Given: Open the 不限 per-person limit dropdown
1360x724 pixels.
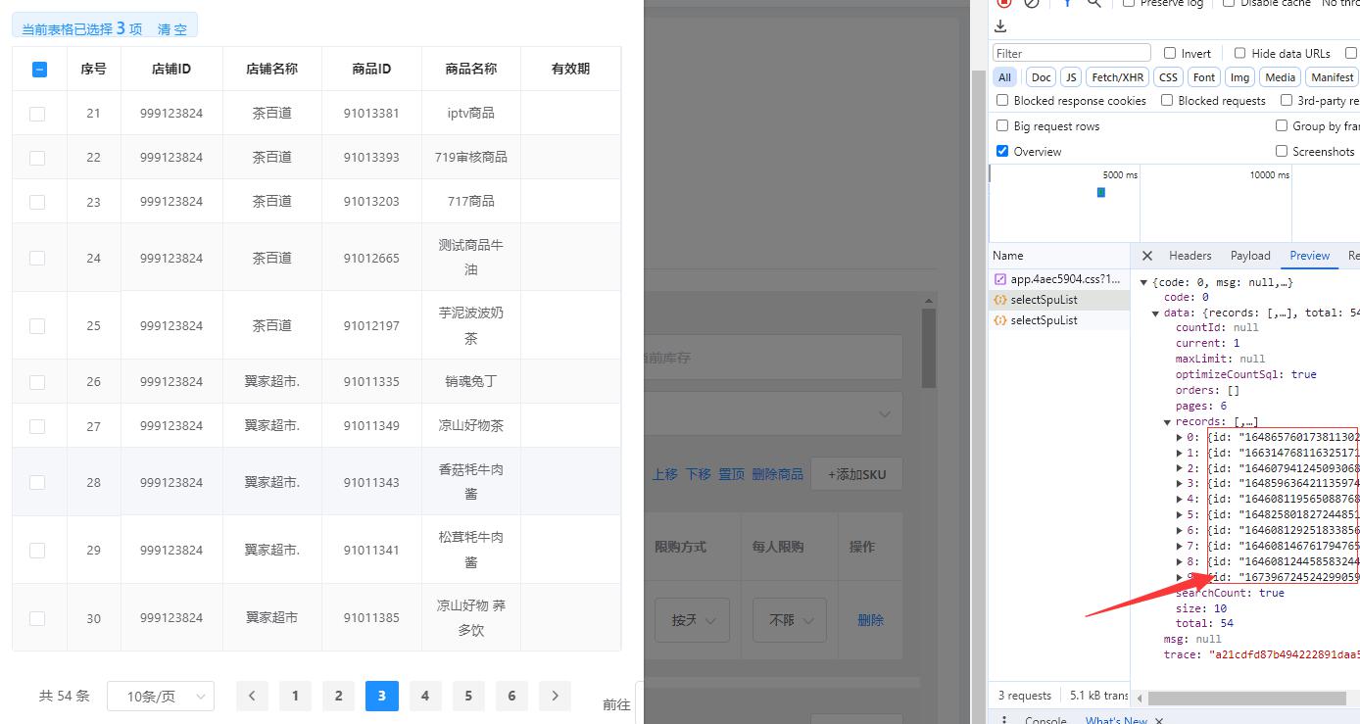Looking at the screenshot, I should pos(790,620).
